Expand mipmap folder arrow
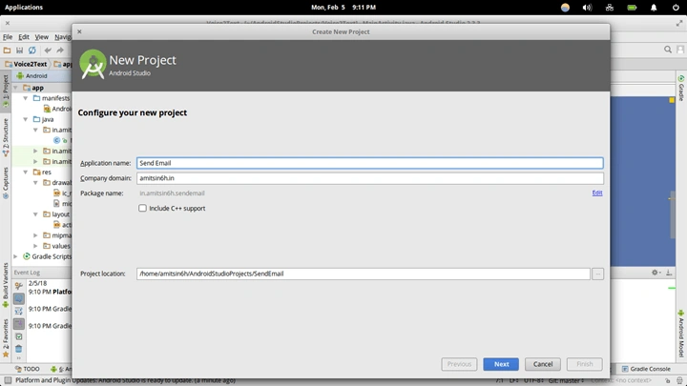The image size is (687, 386). click(x=35, y=235)
